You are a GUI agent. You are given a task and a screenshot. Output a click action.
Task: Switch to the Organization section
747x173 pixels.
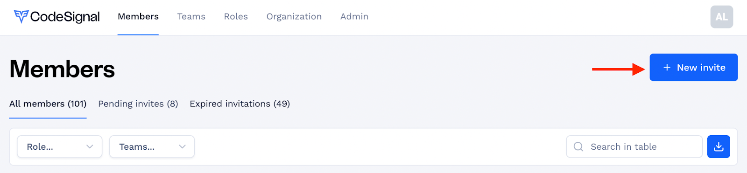tap(294, 17)
